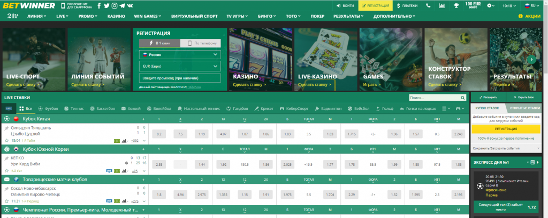
Task: Open the Instagram icon in header
Action: tap(115, 5)
